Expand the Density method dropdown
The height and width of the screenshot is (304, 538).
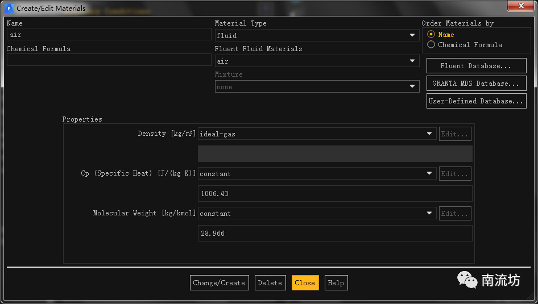[x=317, y=134]
